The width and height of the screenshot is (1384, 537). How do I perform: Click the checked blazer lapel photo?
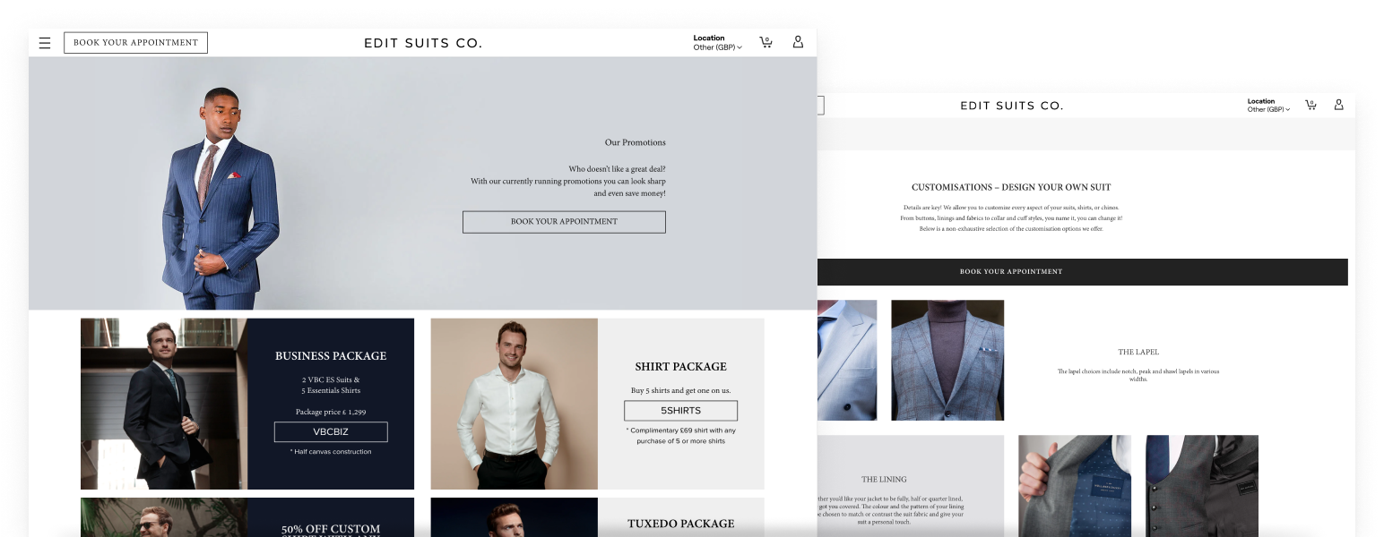[947, 360]
